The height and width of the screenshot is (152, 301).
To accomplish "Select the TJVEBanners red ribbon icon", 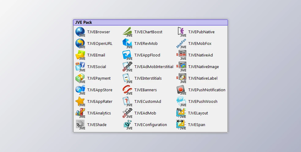I will (128, 90).
